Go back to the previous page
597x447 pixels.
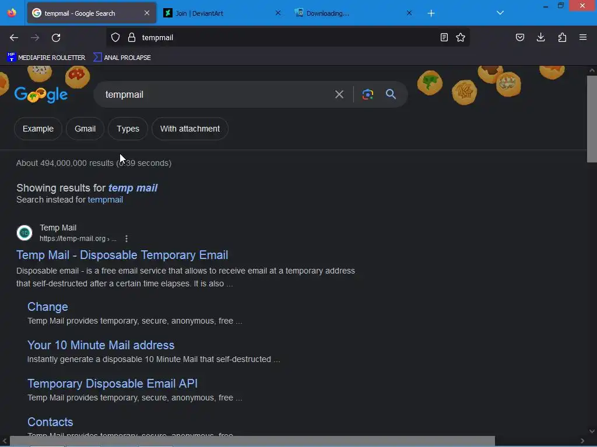(x=14, y=38)
